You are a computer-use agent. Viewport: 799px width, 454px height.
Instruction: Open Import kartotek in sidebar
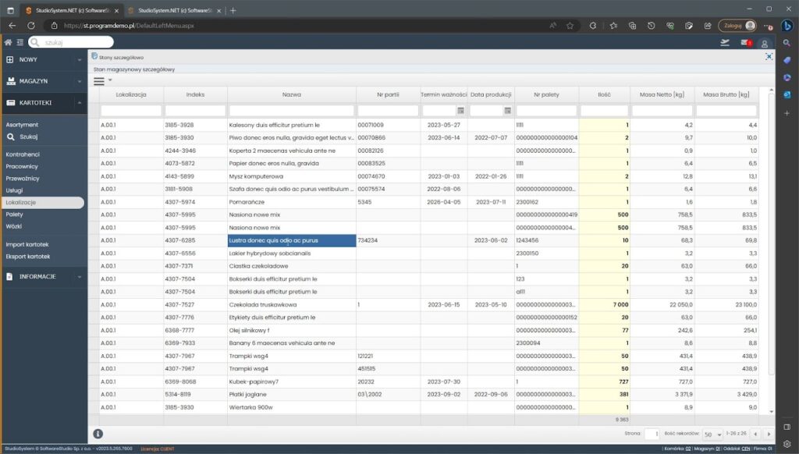pyautogui.click(x=27, y=244)
